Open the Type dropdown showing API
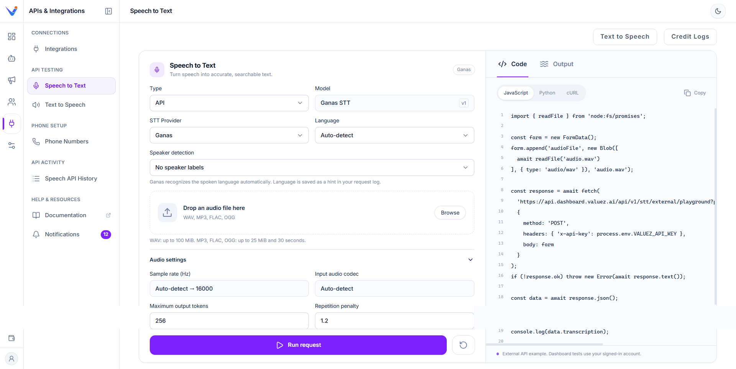The width and height of the screenshot is (736, 369). [x=229, y=103]
